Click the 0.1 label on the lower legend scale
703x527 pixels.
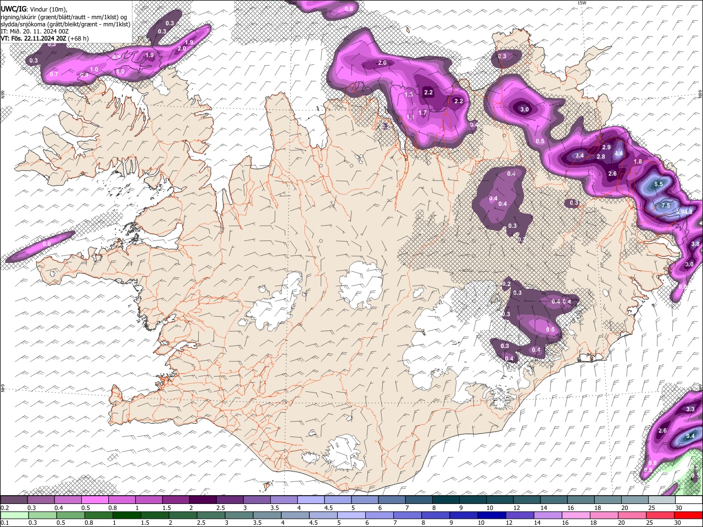(4, 523)
